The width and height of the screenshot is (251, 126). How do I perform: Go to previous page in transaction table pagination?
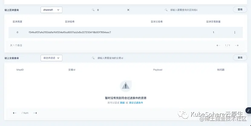tap(15, 113)
